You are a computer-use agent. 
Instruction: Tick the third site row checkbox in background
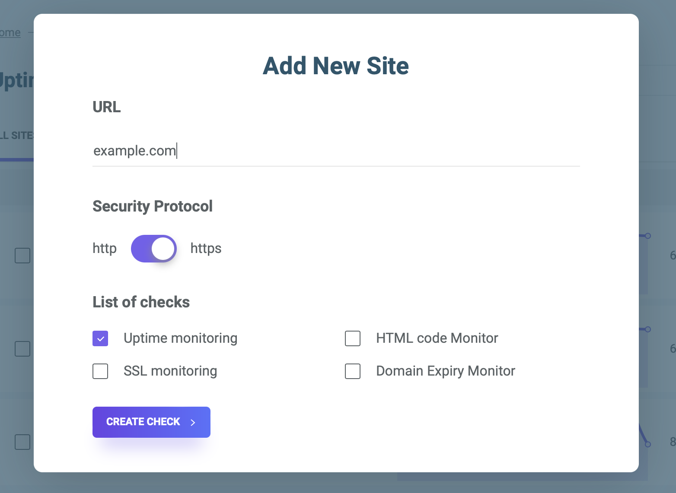22,442
